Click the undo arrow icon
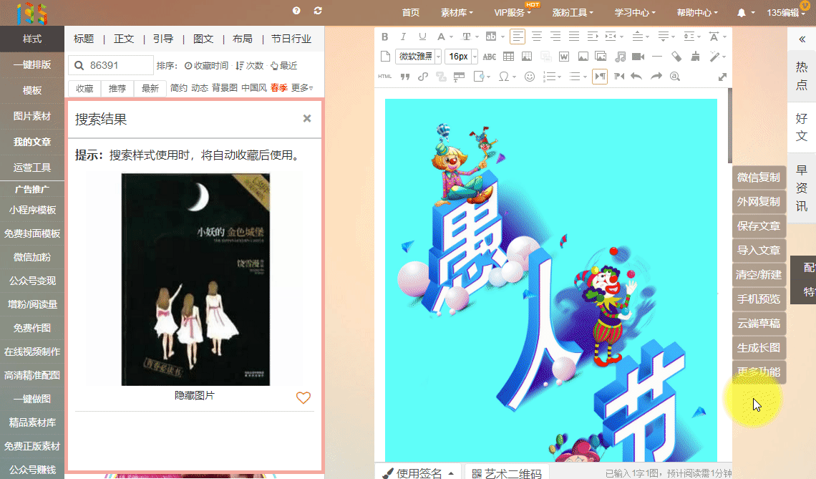Screen dimensions: 816x479 pos(636,77)
